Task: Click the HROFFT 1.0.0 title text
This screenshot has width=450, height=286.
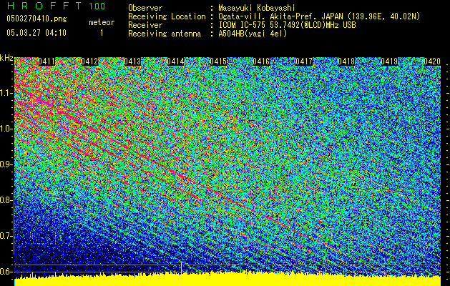Action: 57,6
